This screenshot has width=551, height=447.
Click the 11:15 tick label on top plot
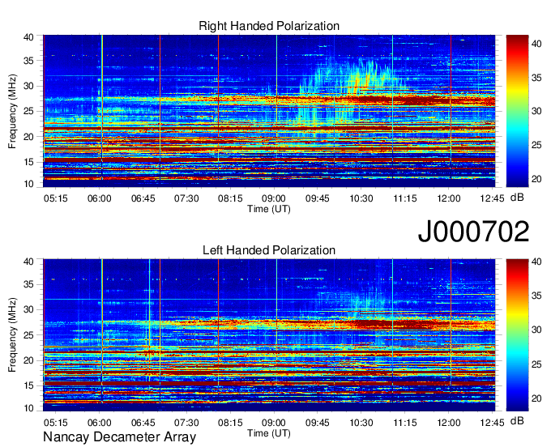click(x=405, y=198)
